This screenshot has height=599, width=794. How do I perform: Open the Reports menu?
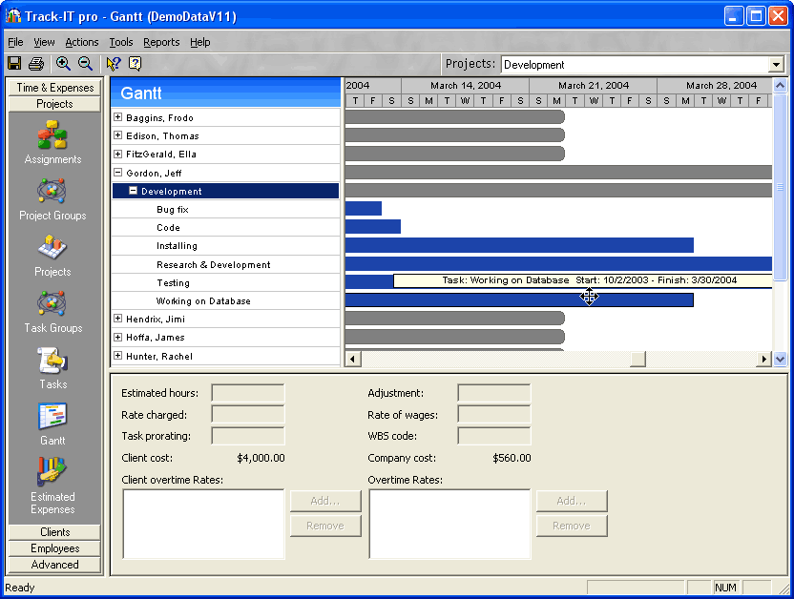click(x=161, y=42)
